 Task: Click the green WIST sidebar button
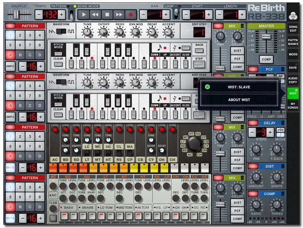coord(293,93)
